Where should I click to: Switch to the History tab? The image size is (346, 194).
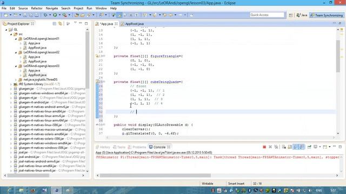pos(103,147)
